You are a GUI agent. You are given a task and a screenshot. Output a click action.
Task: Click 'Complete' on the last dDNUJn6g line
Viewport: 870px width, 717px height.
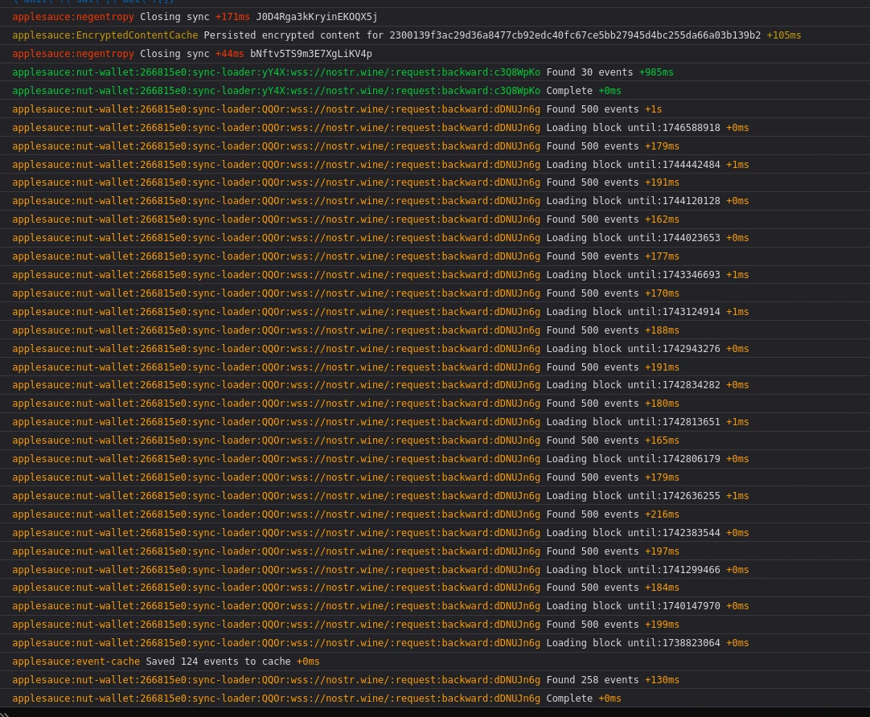point(569,699)
